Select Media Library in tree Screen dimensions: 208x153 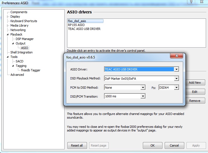[19, 25]
